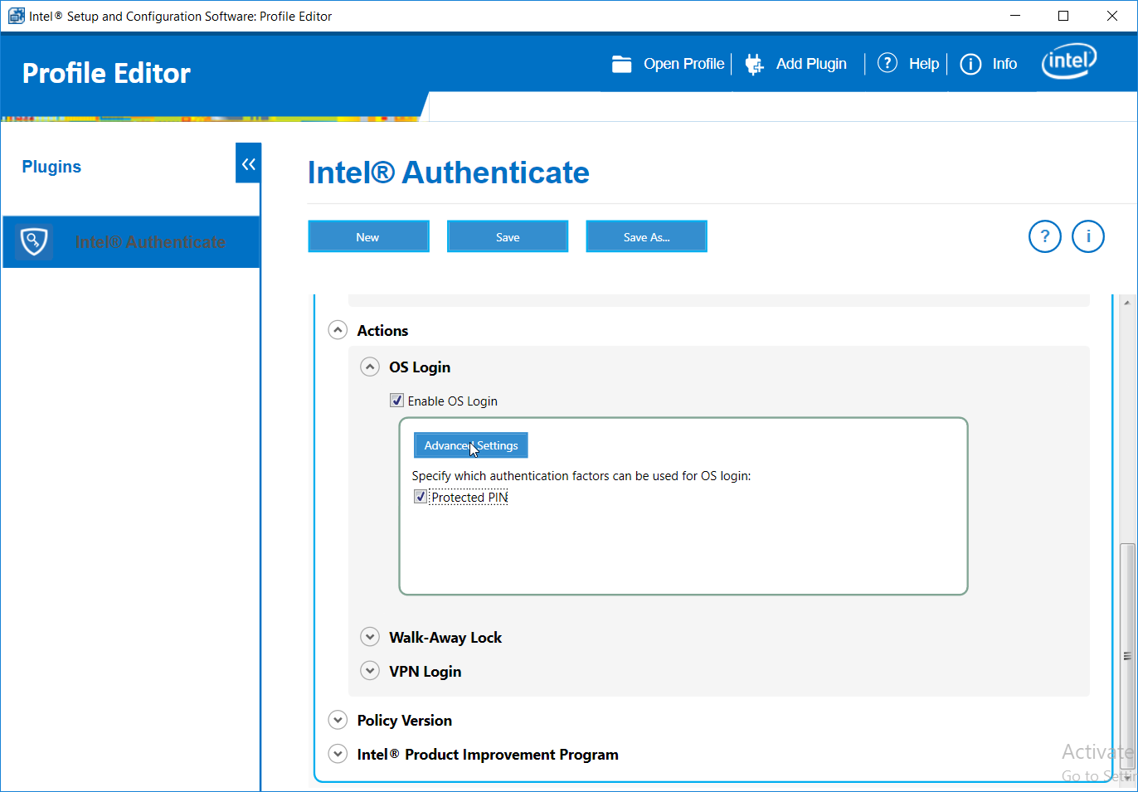Open plugin help with round question mark

tap(1045, 236)
